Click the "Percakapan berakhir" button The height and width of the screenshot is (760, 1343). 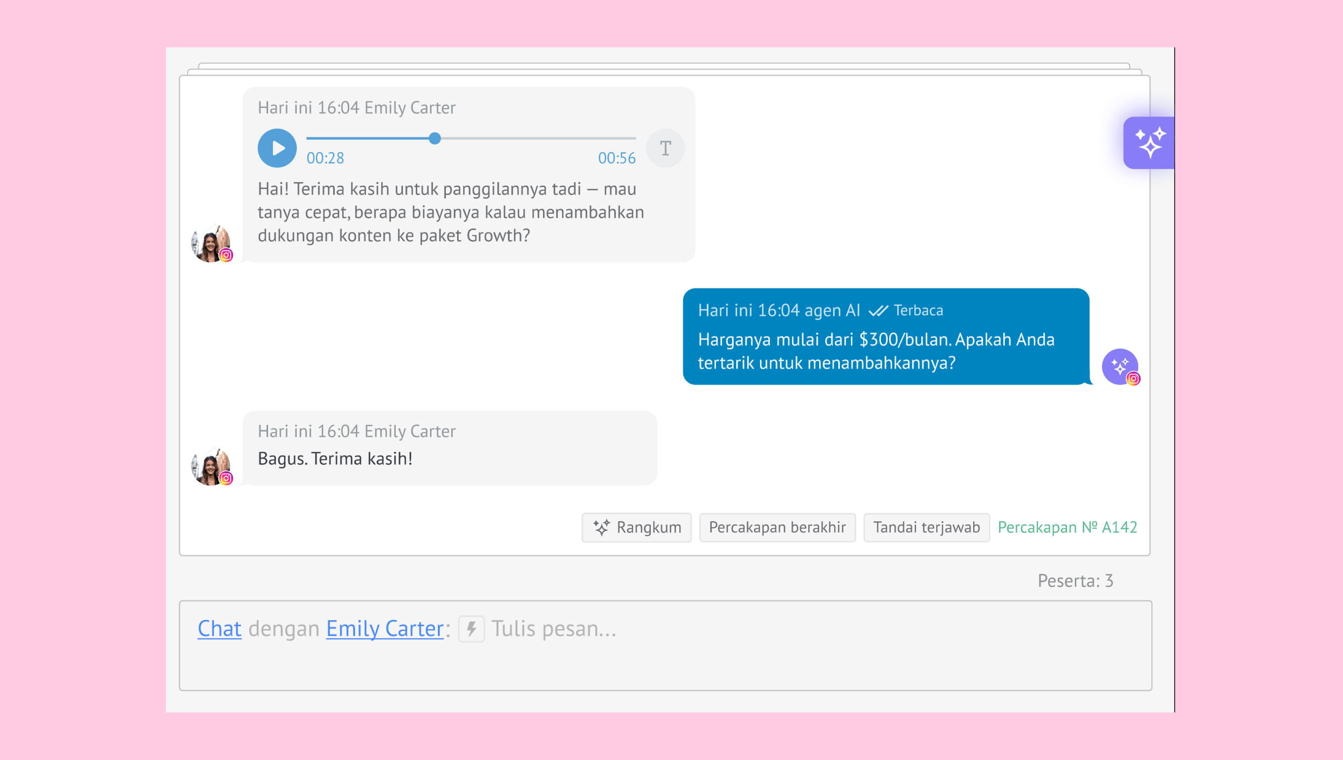pos(777,527)
